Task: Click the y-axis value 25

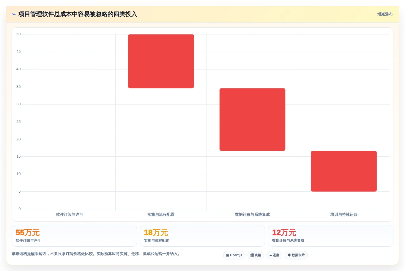Action: point(18,122)
